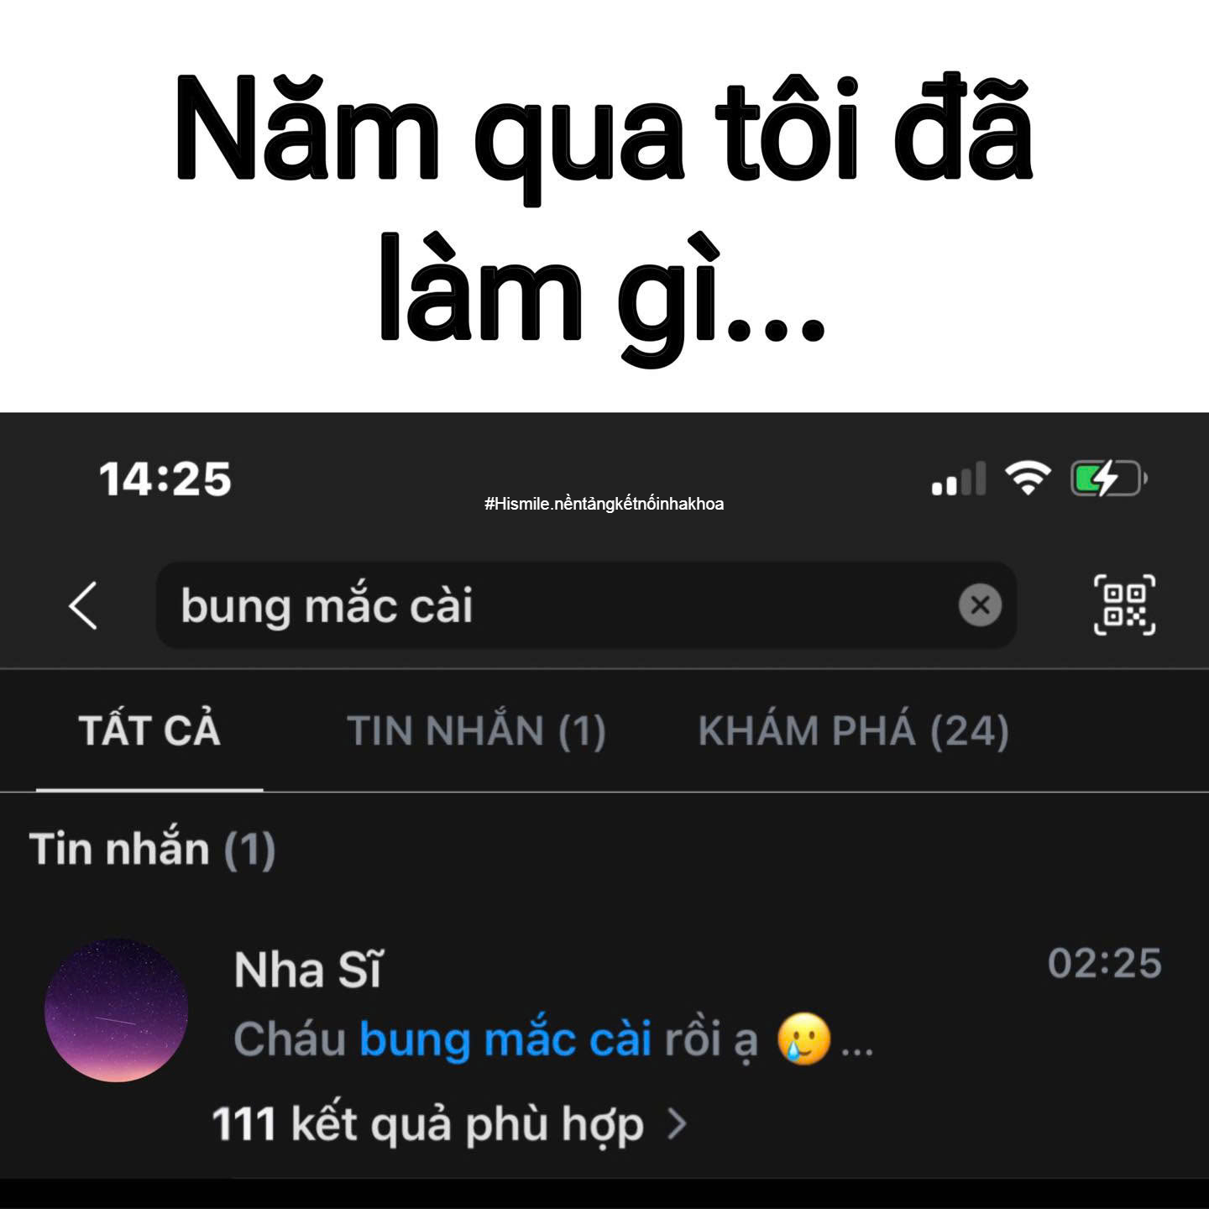
Task: Open the "111 kết quả phù hợp" results link
Action: point(427,1124)
